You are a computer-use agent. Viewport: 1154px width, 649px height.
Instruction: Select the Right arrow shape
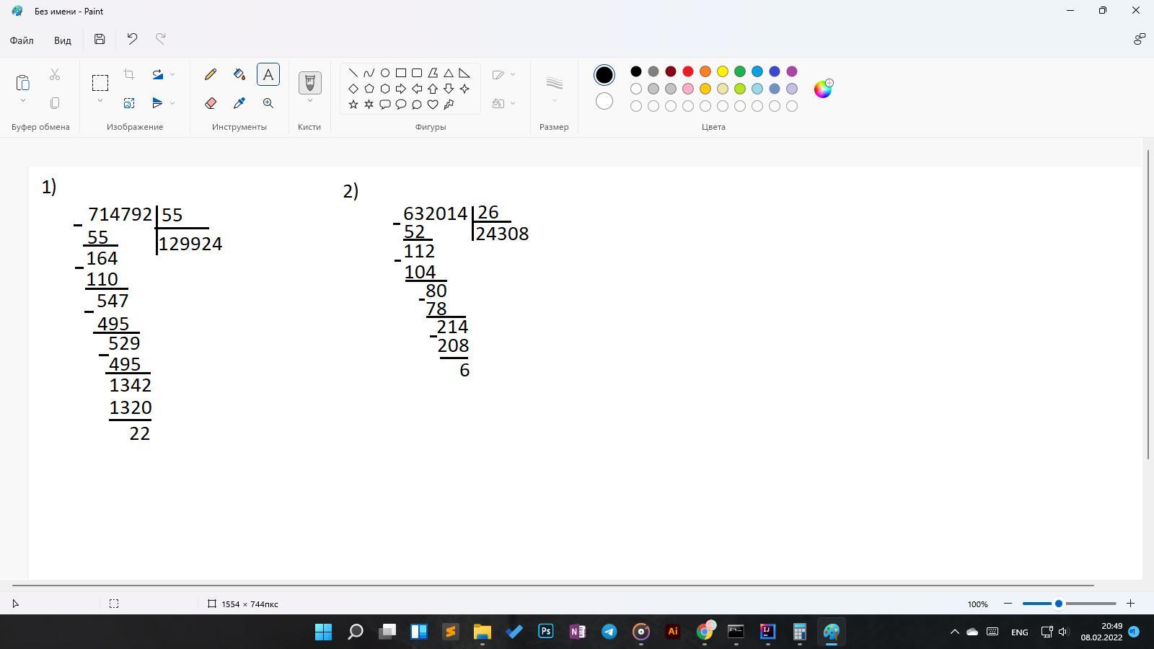point(401,89)
